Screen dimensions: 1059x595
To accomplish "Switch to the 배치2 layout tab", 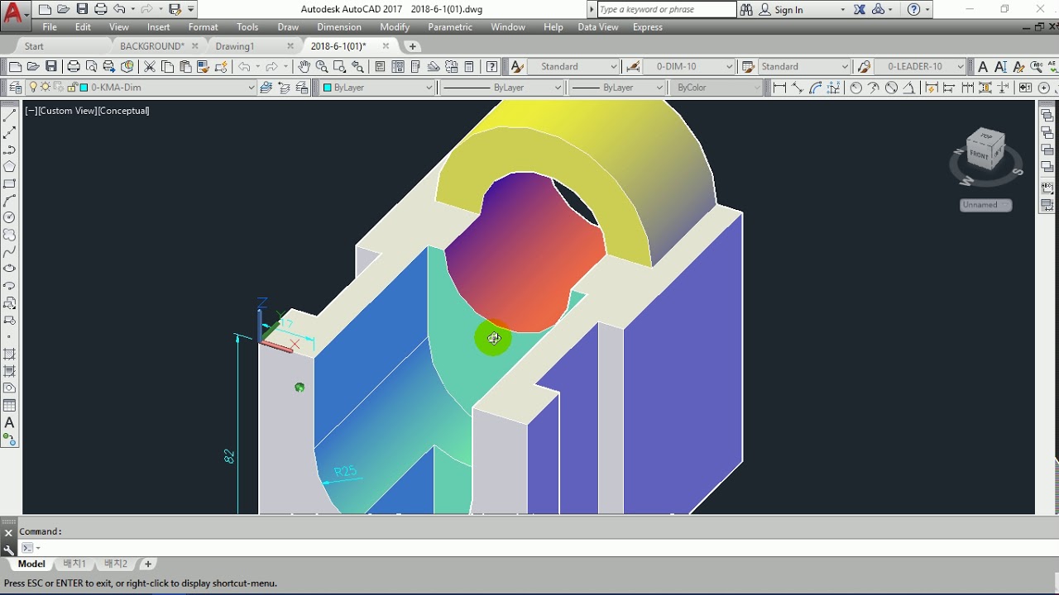I will point(116,564).
